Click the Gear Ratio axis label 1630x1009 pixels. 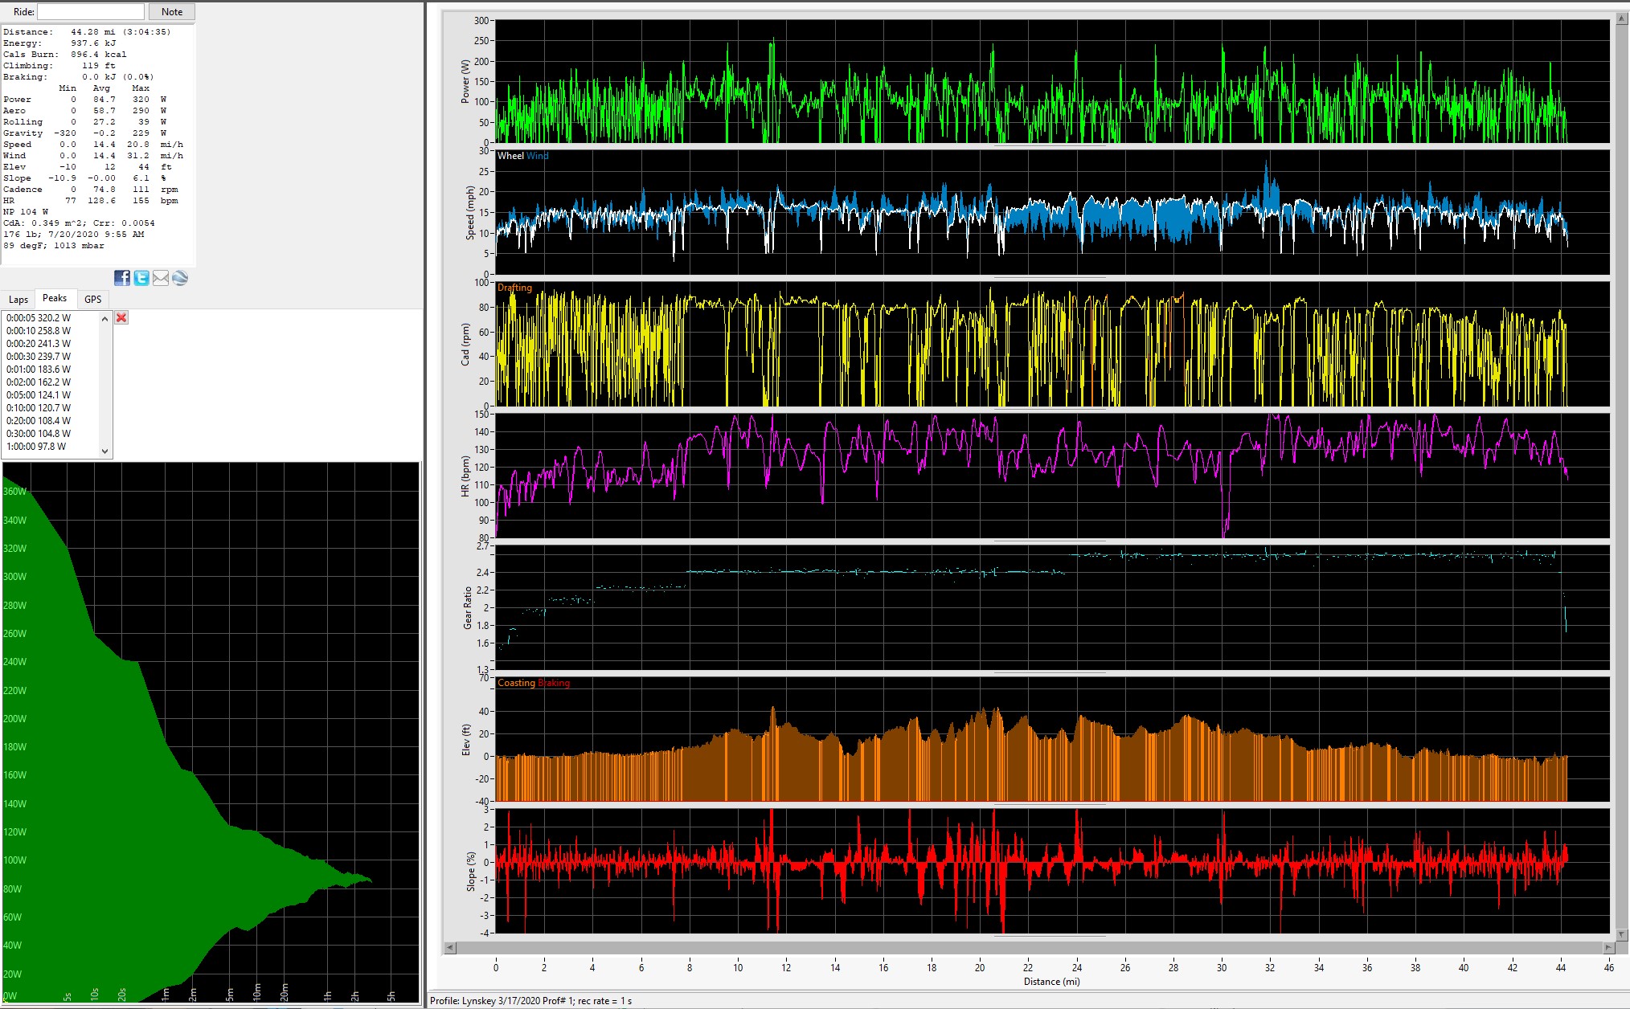point(467,608)
